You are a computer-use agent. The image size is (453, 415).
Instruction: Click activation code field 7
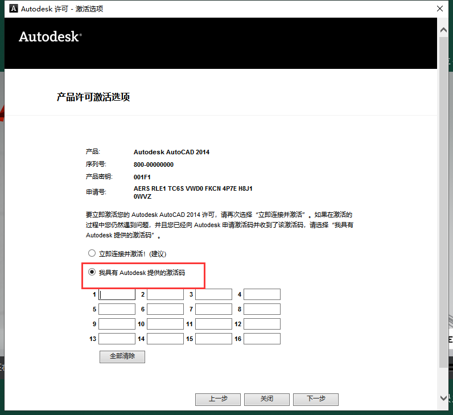213,309
